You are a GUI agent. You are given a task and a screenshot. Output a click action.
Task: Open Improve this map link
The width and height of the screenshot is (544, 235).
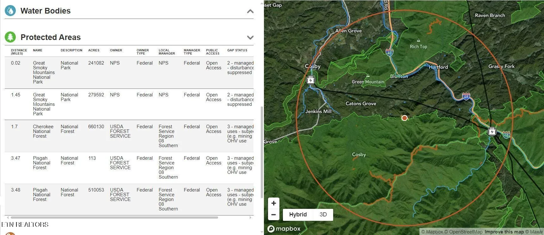504,232
